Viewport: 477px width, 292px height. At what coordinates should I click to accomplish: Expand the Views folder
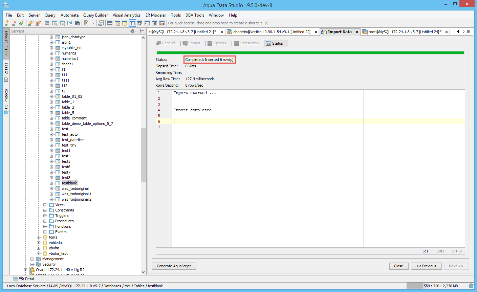(x=45, y=205)
